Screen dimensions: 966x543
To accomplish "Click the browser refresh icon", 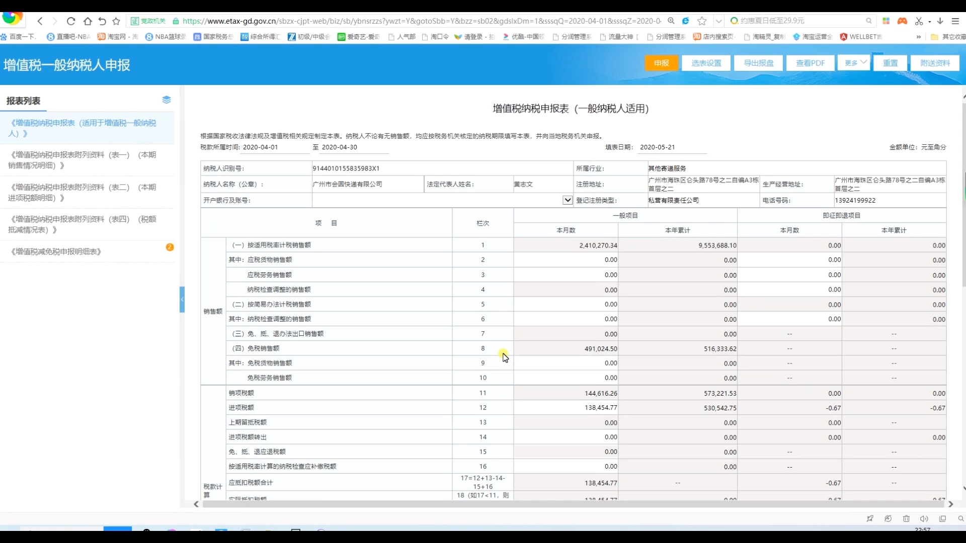I will 71,21.
